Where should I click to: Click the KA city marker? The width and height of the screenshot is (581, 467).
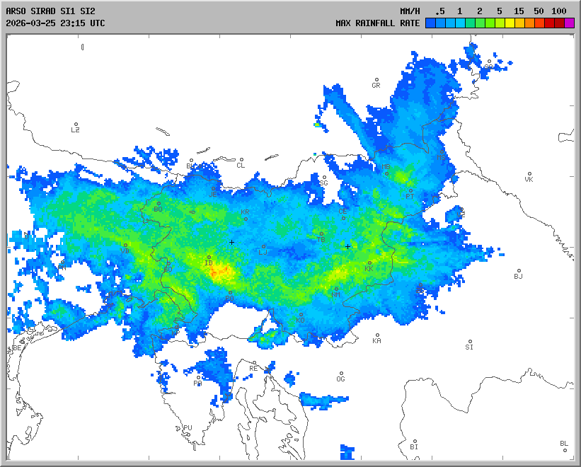[377, 335]
